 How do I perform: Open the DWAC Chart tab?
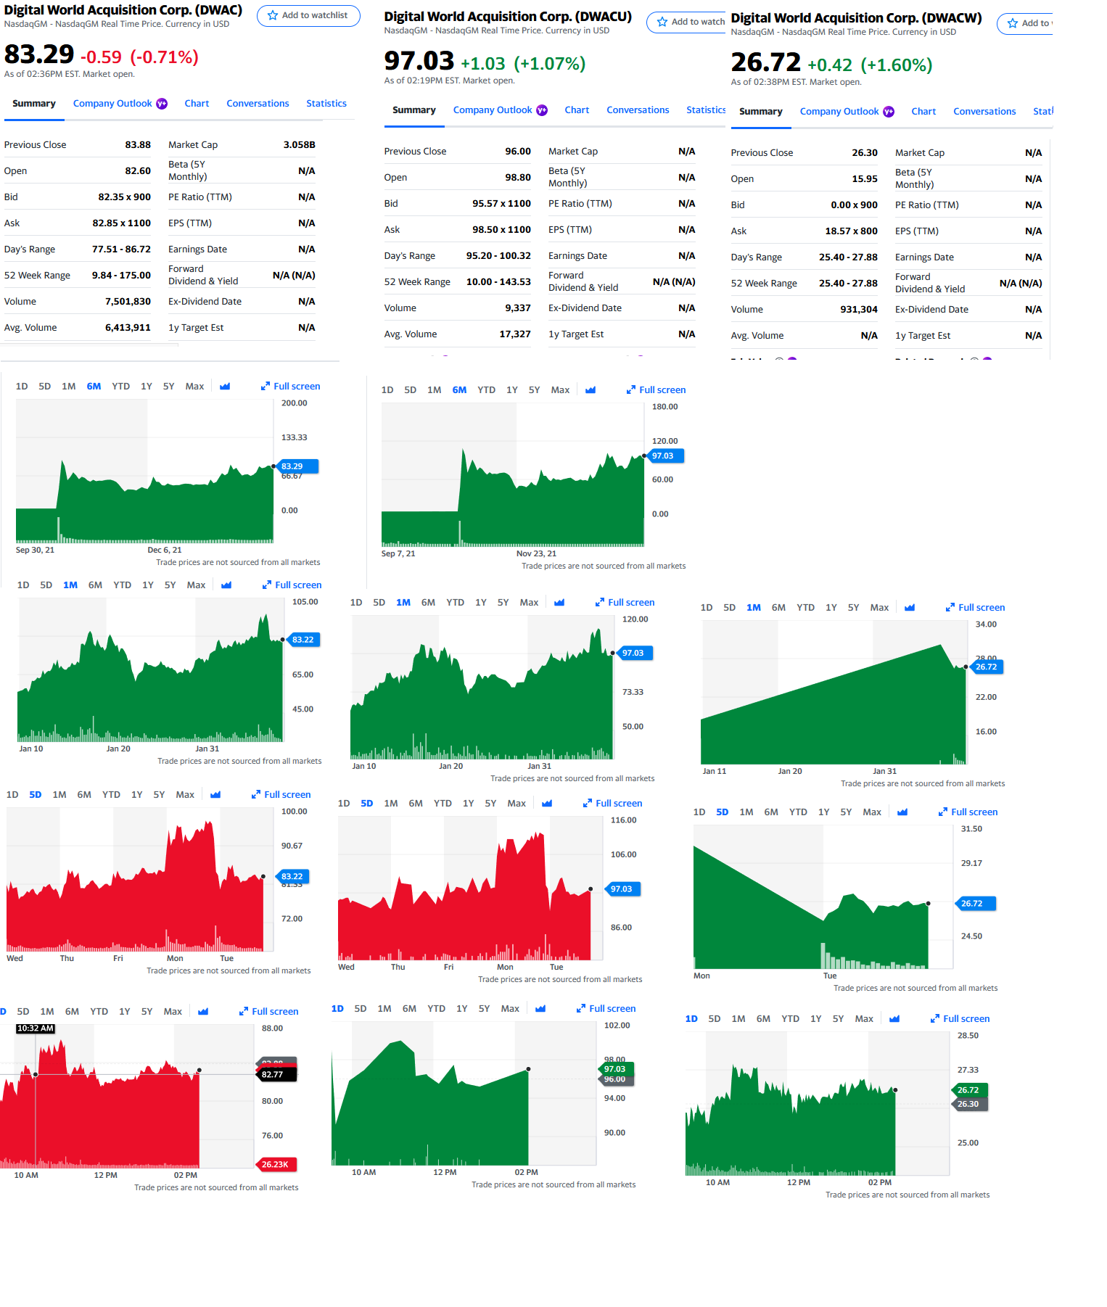[197, 104]
